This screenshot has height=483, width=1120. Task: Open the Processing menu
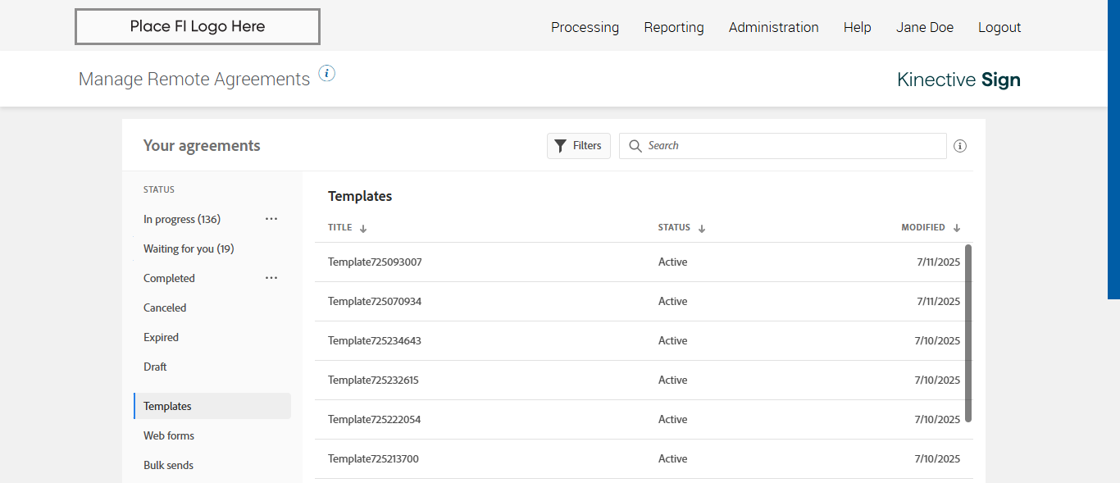pos(585,27)
